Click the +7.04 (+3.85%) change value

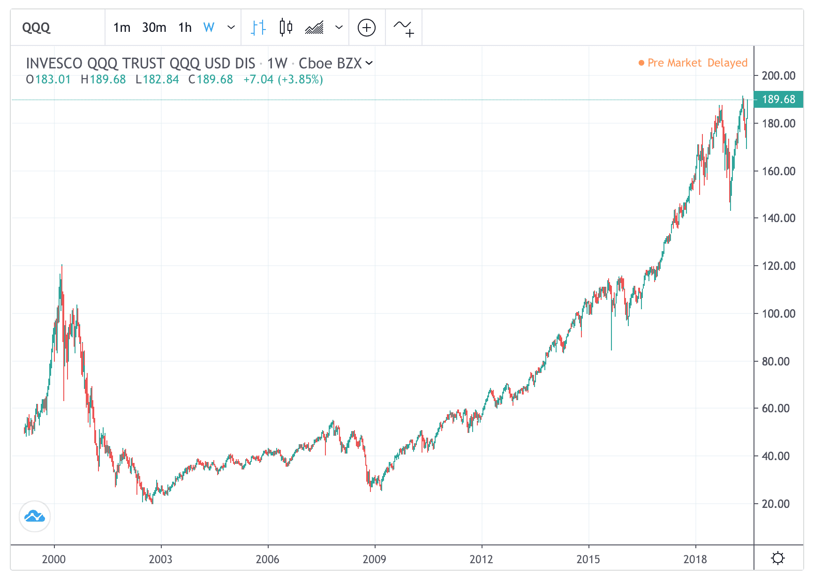tap(283, 79)
